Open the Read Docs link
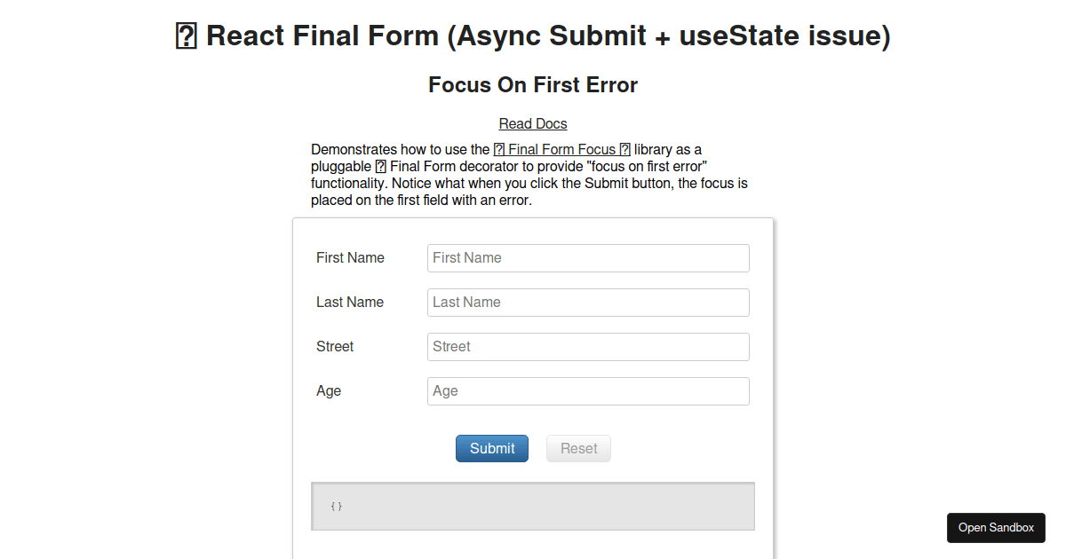Image resolution: width=1066 pixels, height=559 pixels. (x=532, y=123)
